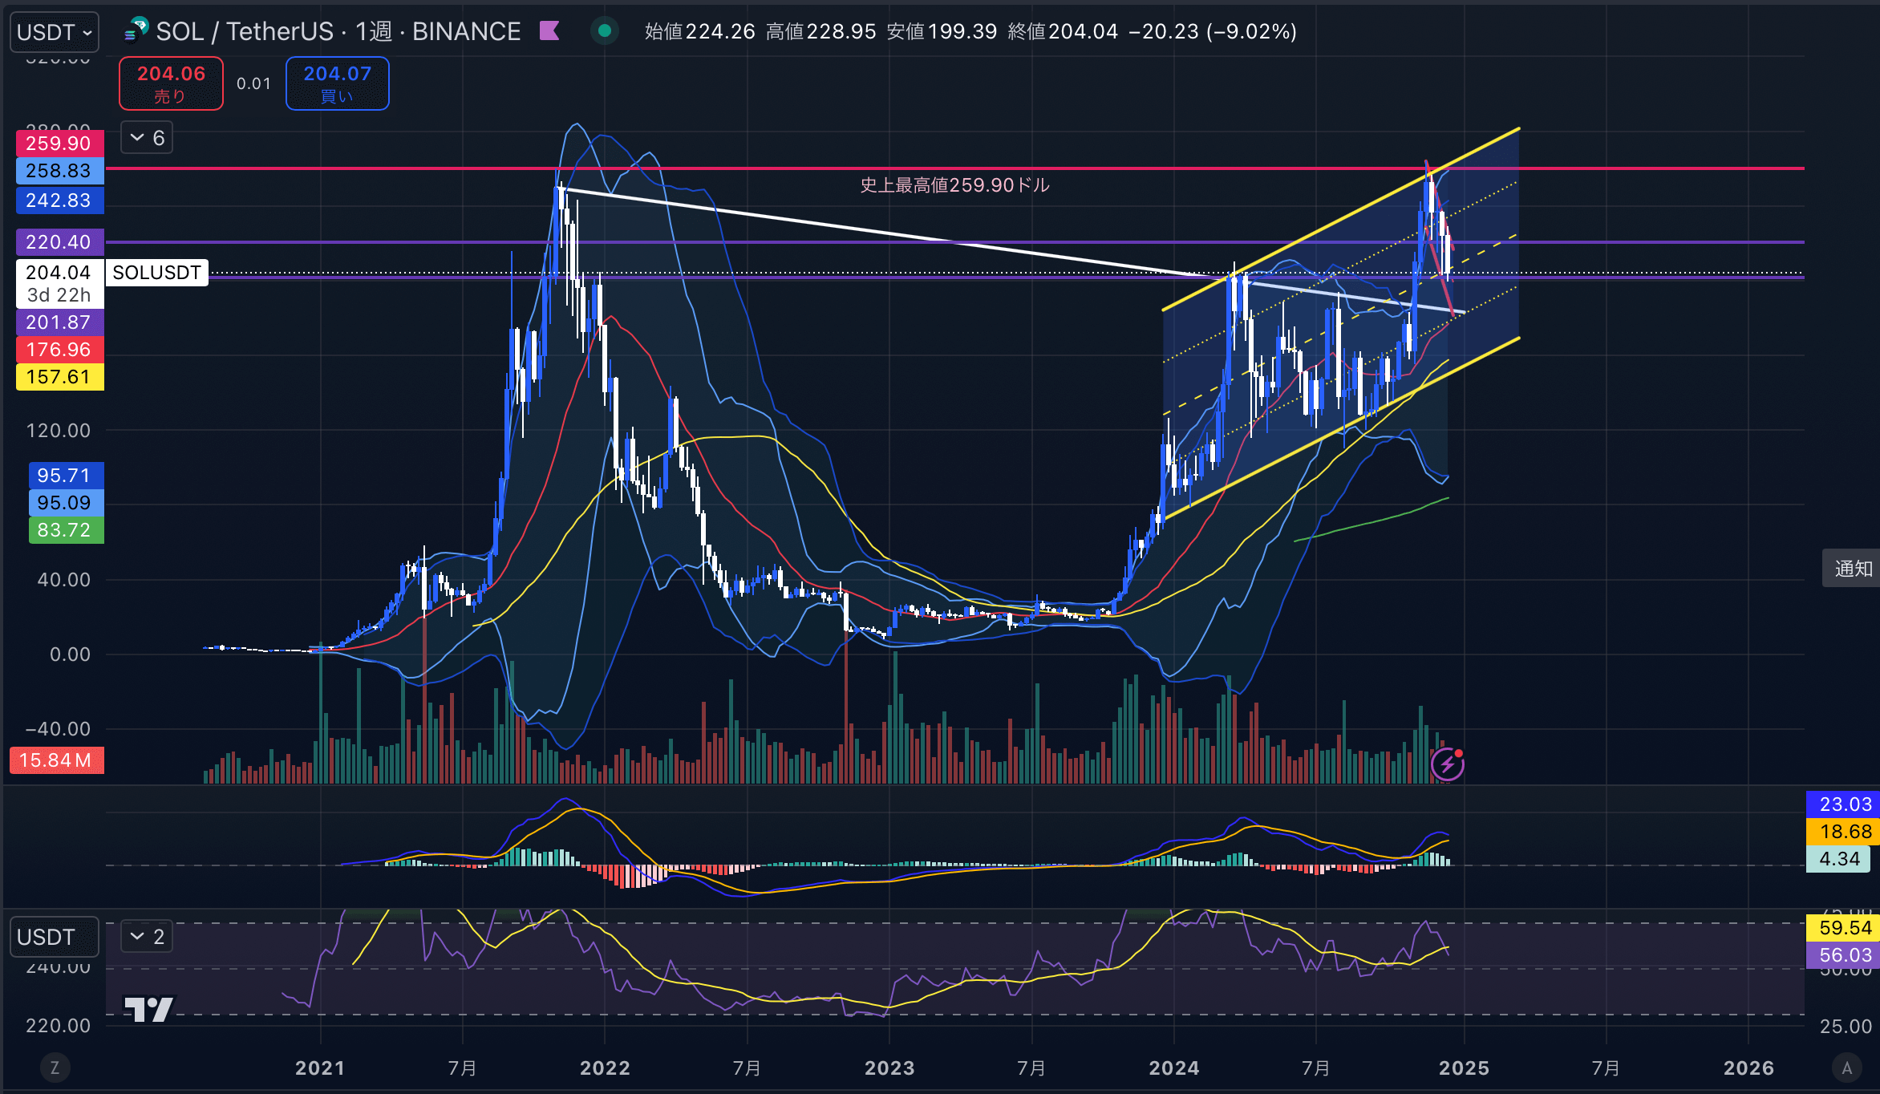Viewport: 1880px width, 1094px height.
Task: Click the 2025 label on time axis
Action: tap(1464, 1068)
